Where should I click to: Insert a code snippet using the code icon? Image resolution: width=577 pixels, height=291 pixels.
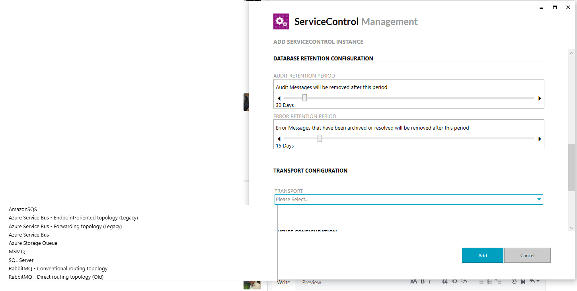pyautogui.click(x=455, y=281)
